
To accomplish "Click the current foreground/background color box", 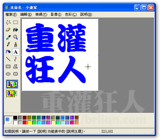I will tap(8, 120).
